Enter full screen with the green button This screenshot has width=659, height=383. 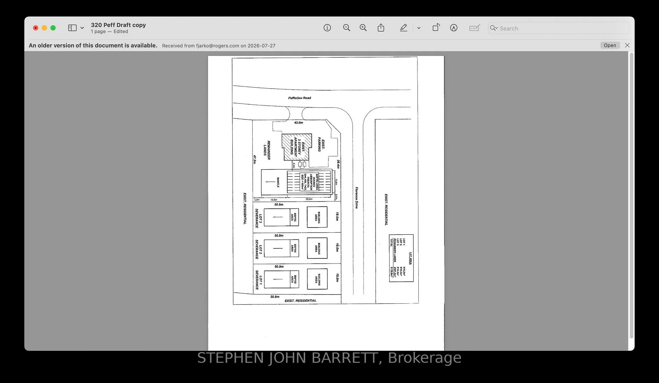point(53,28)
